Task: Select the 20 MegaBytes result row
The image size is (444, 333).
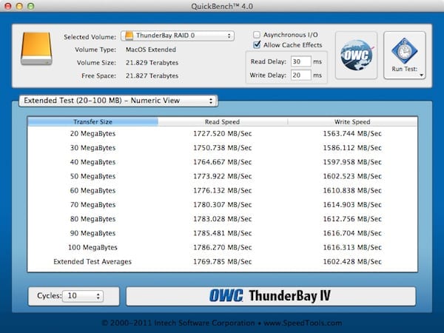Action: point(222,133)
